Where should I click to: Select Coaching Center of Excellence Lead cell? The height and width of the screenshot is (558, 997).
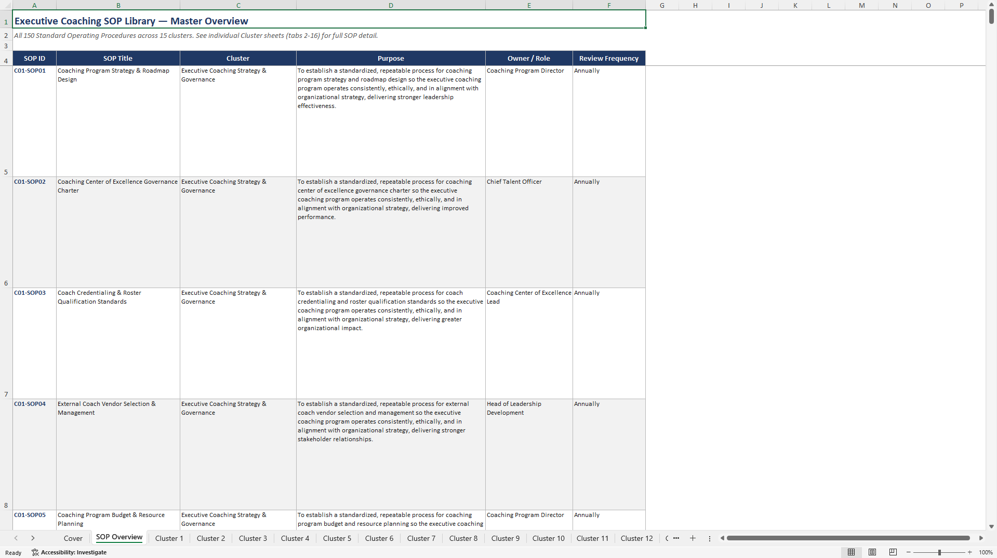529,343
